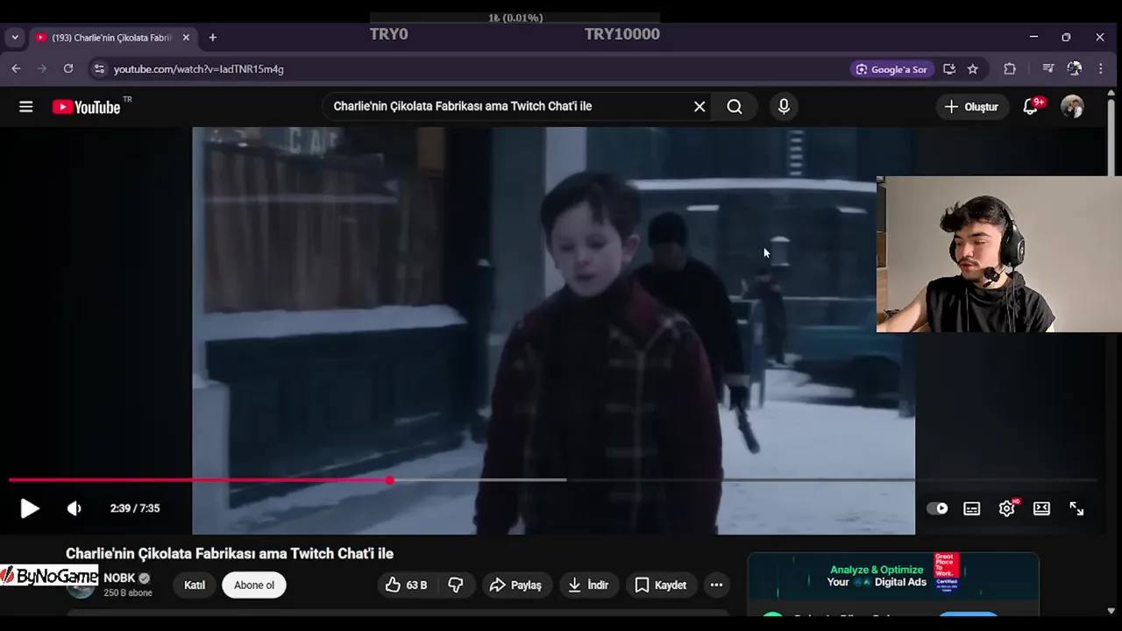The height and width of the screenshot is (631, 1122).
Task: Open a new browser tab
Action: 213,38
